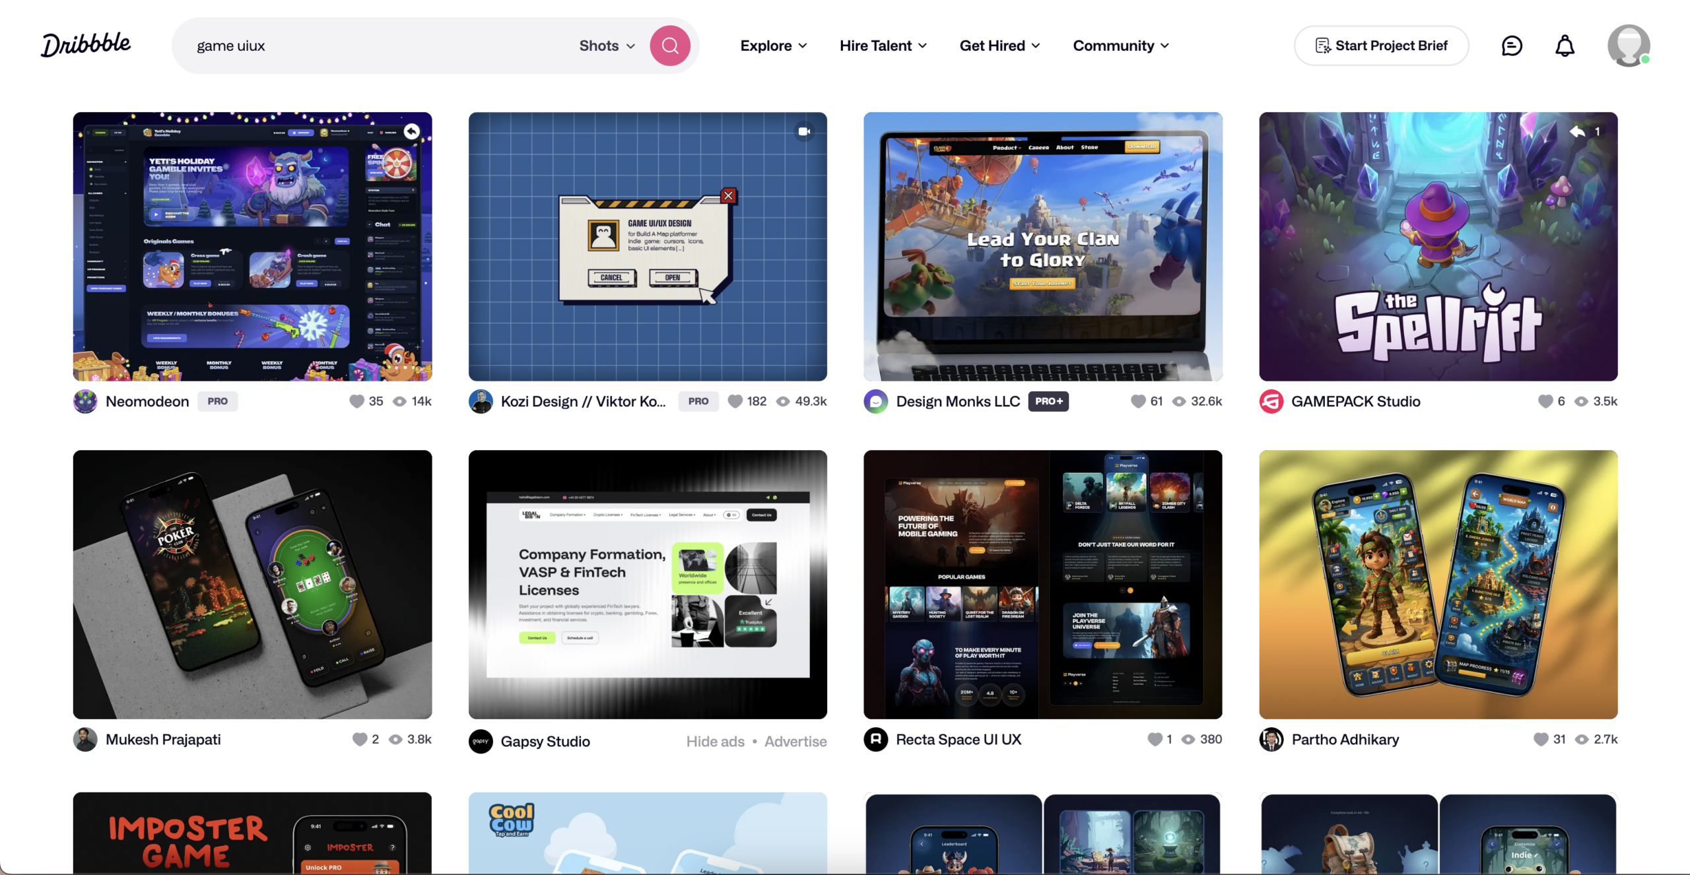This screenshot has height=875, width=1690.
Task: Open the Shots search type dropdown
Action: tap(607, 46)
